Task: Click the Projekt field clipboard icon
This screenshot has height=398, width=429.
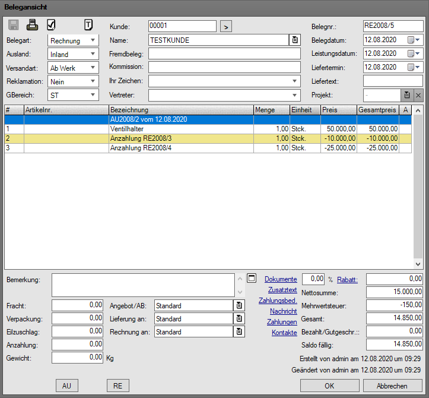Action: 406,95
